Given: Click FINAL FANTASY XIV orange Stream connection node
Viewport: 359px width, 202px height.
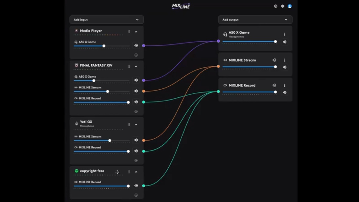Looking at the screenshot, I should [144, 91].
